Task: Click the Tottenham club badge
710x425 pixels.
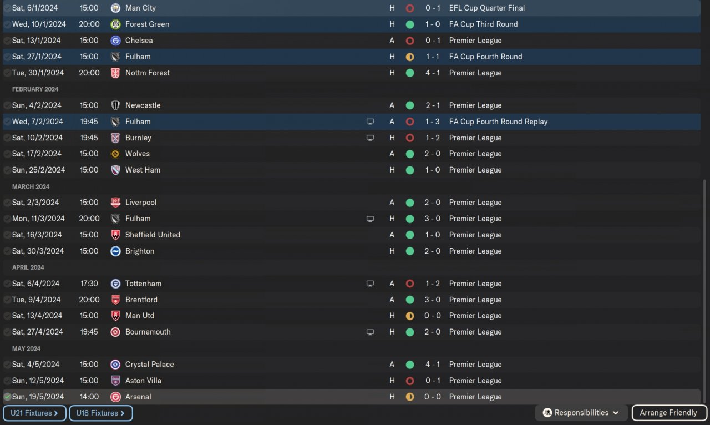Action: click(x=115, y=284)
